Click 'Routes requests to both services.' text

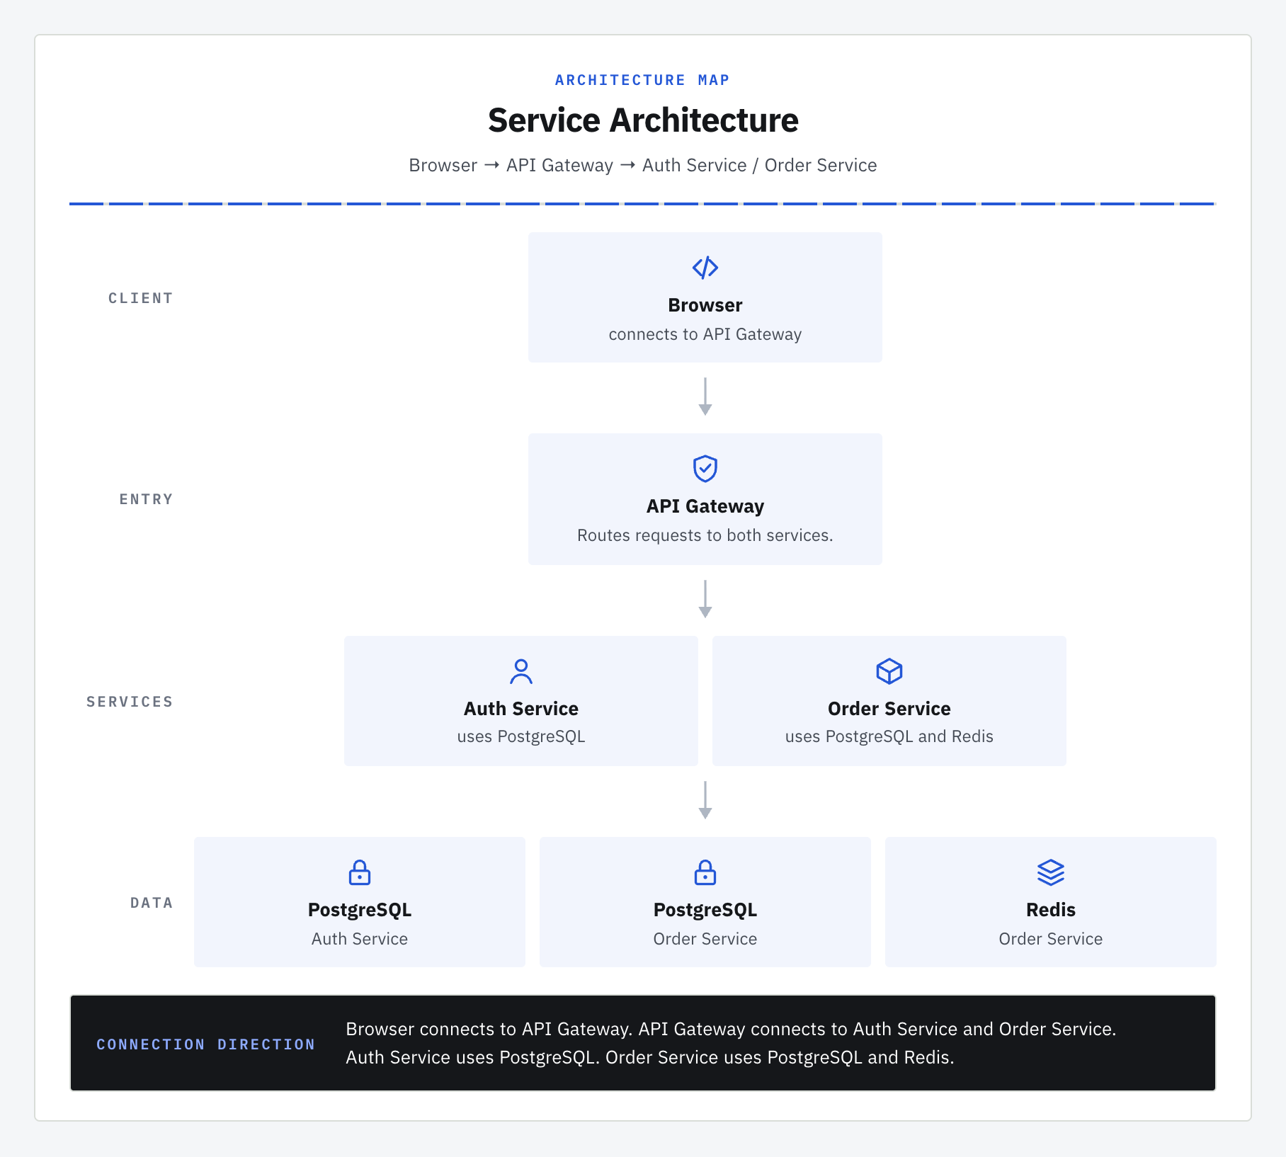click(705, 535)
